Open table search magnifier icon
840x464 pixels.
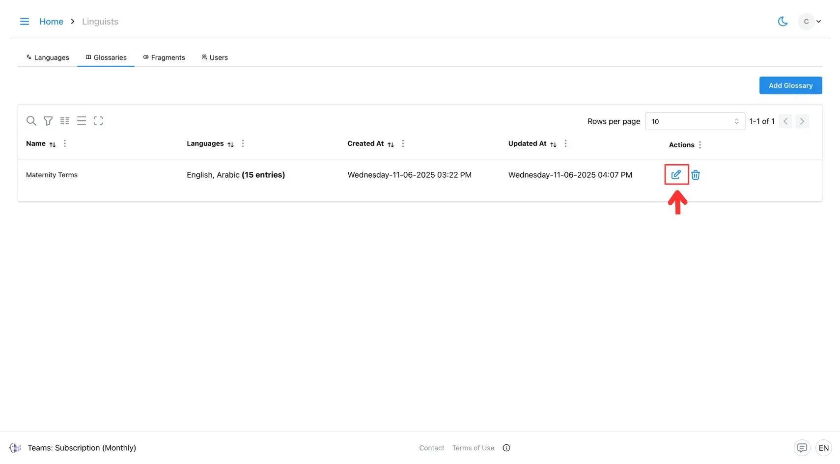pos(31,121)
